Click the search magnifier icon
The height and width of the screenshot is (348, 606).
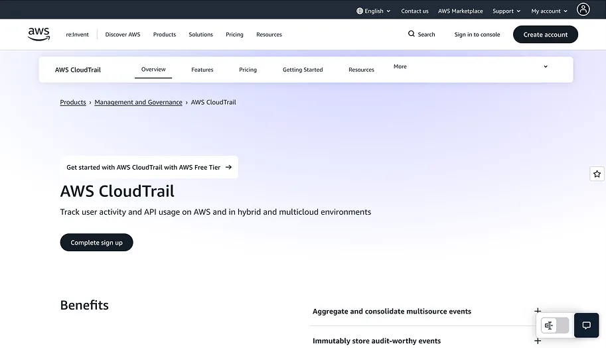[412, 34]
